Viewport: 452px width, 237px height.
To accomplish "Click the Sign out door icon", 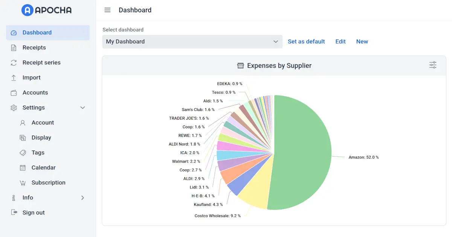I will point(14,213).
